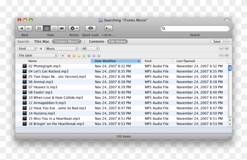
Task: Switch to Cover Flow view
Action: pos(62,28)
